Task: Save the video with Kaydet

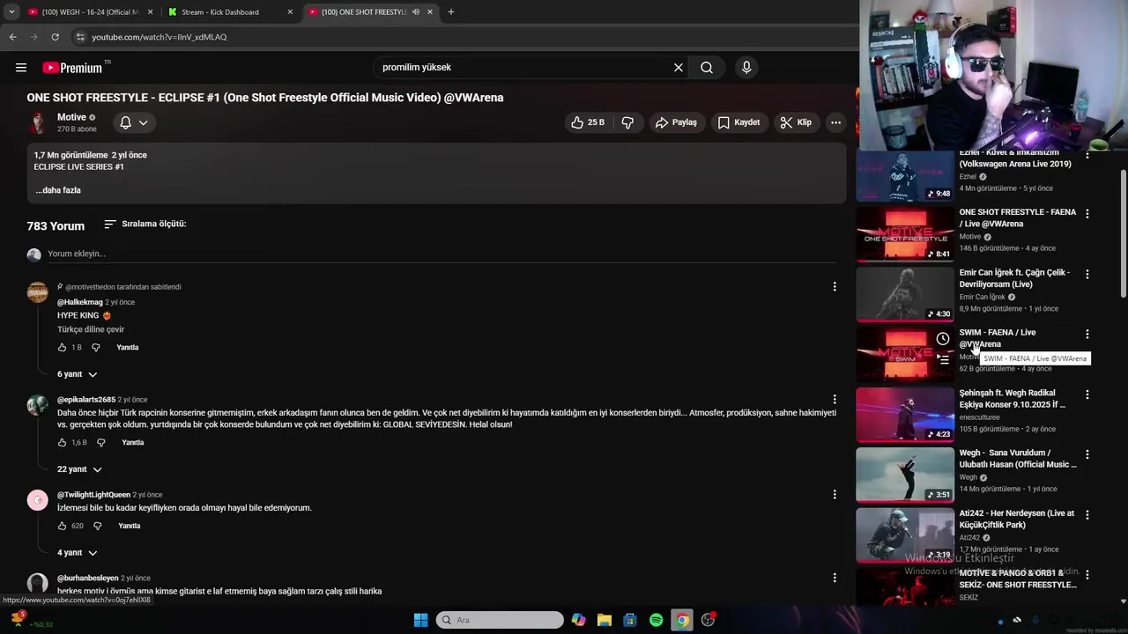Action: [738, 122]
